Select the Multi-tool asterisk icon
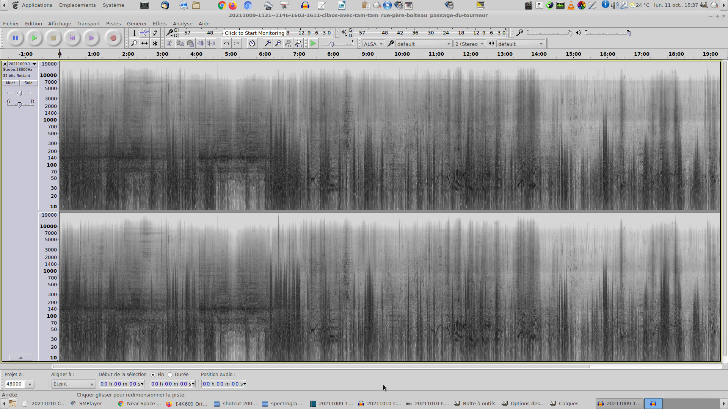Viewport: 728px width, 409px height. click(155, 44)
